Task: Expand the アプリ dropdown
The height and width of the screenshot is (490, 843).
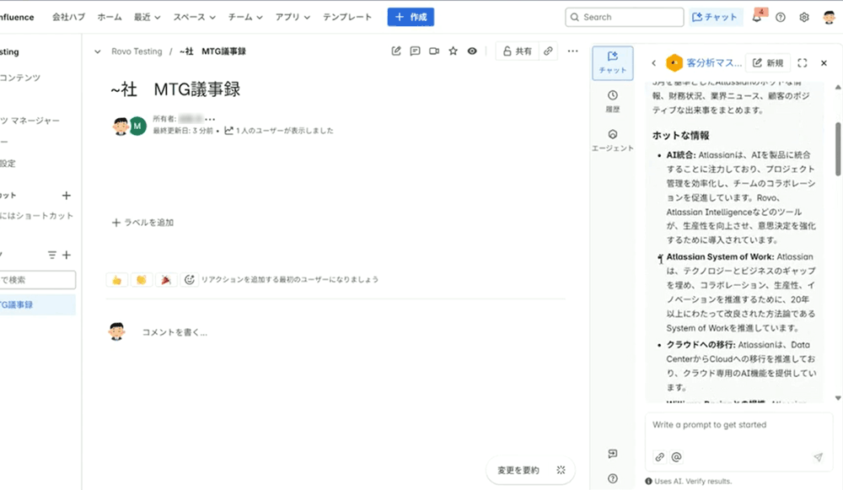Action: (x=293, y=17)
